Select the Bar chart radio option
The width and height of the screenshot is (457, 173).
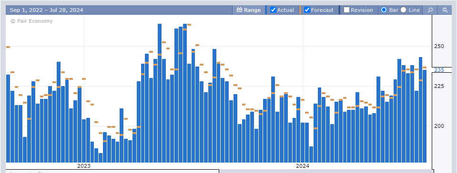tap(384, 10)
